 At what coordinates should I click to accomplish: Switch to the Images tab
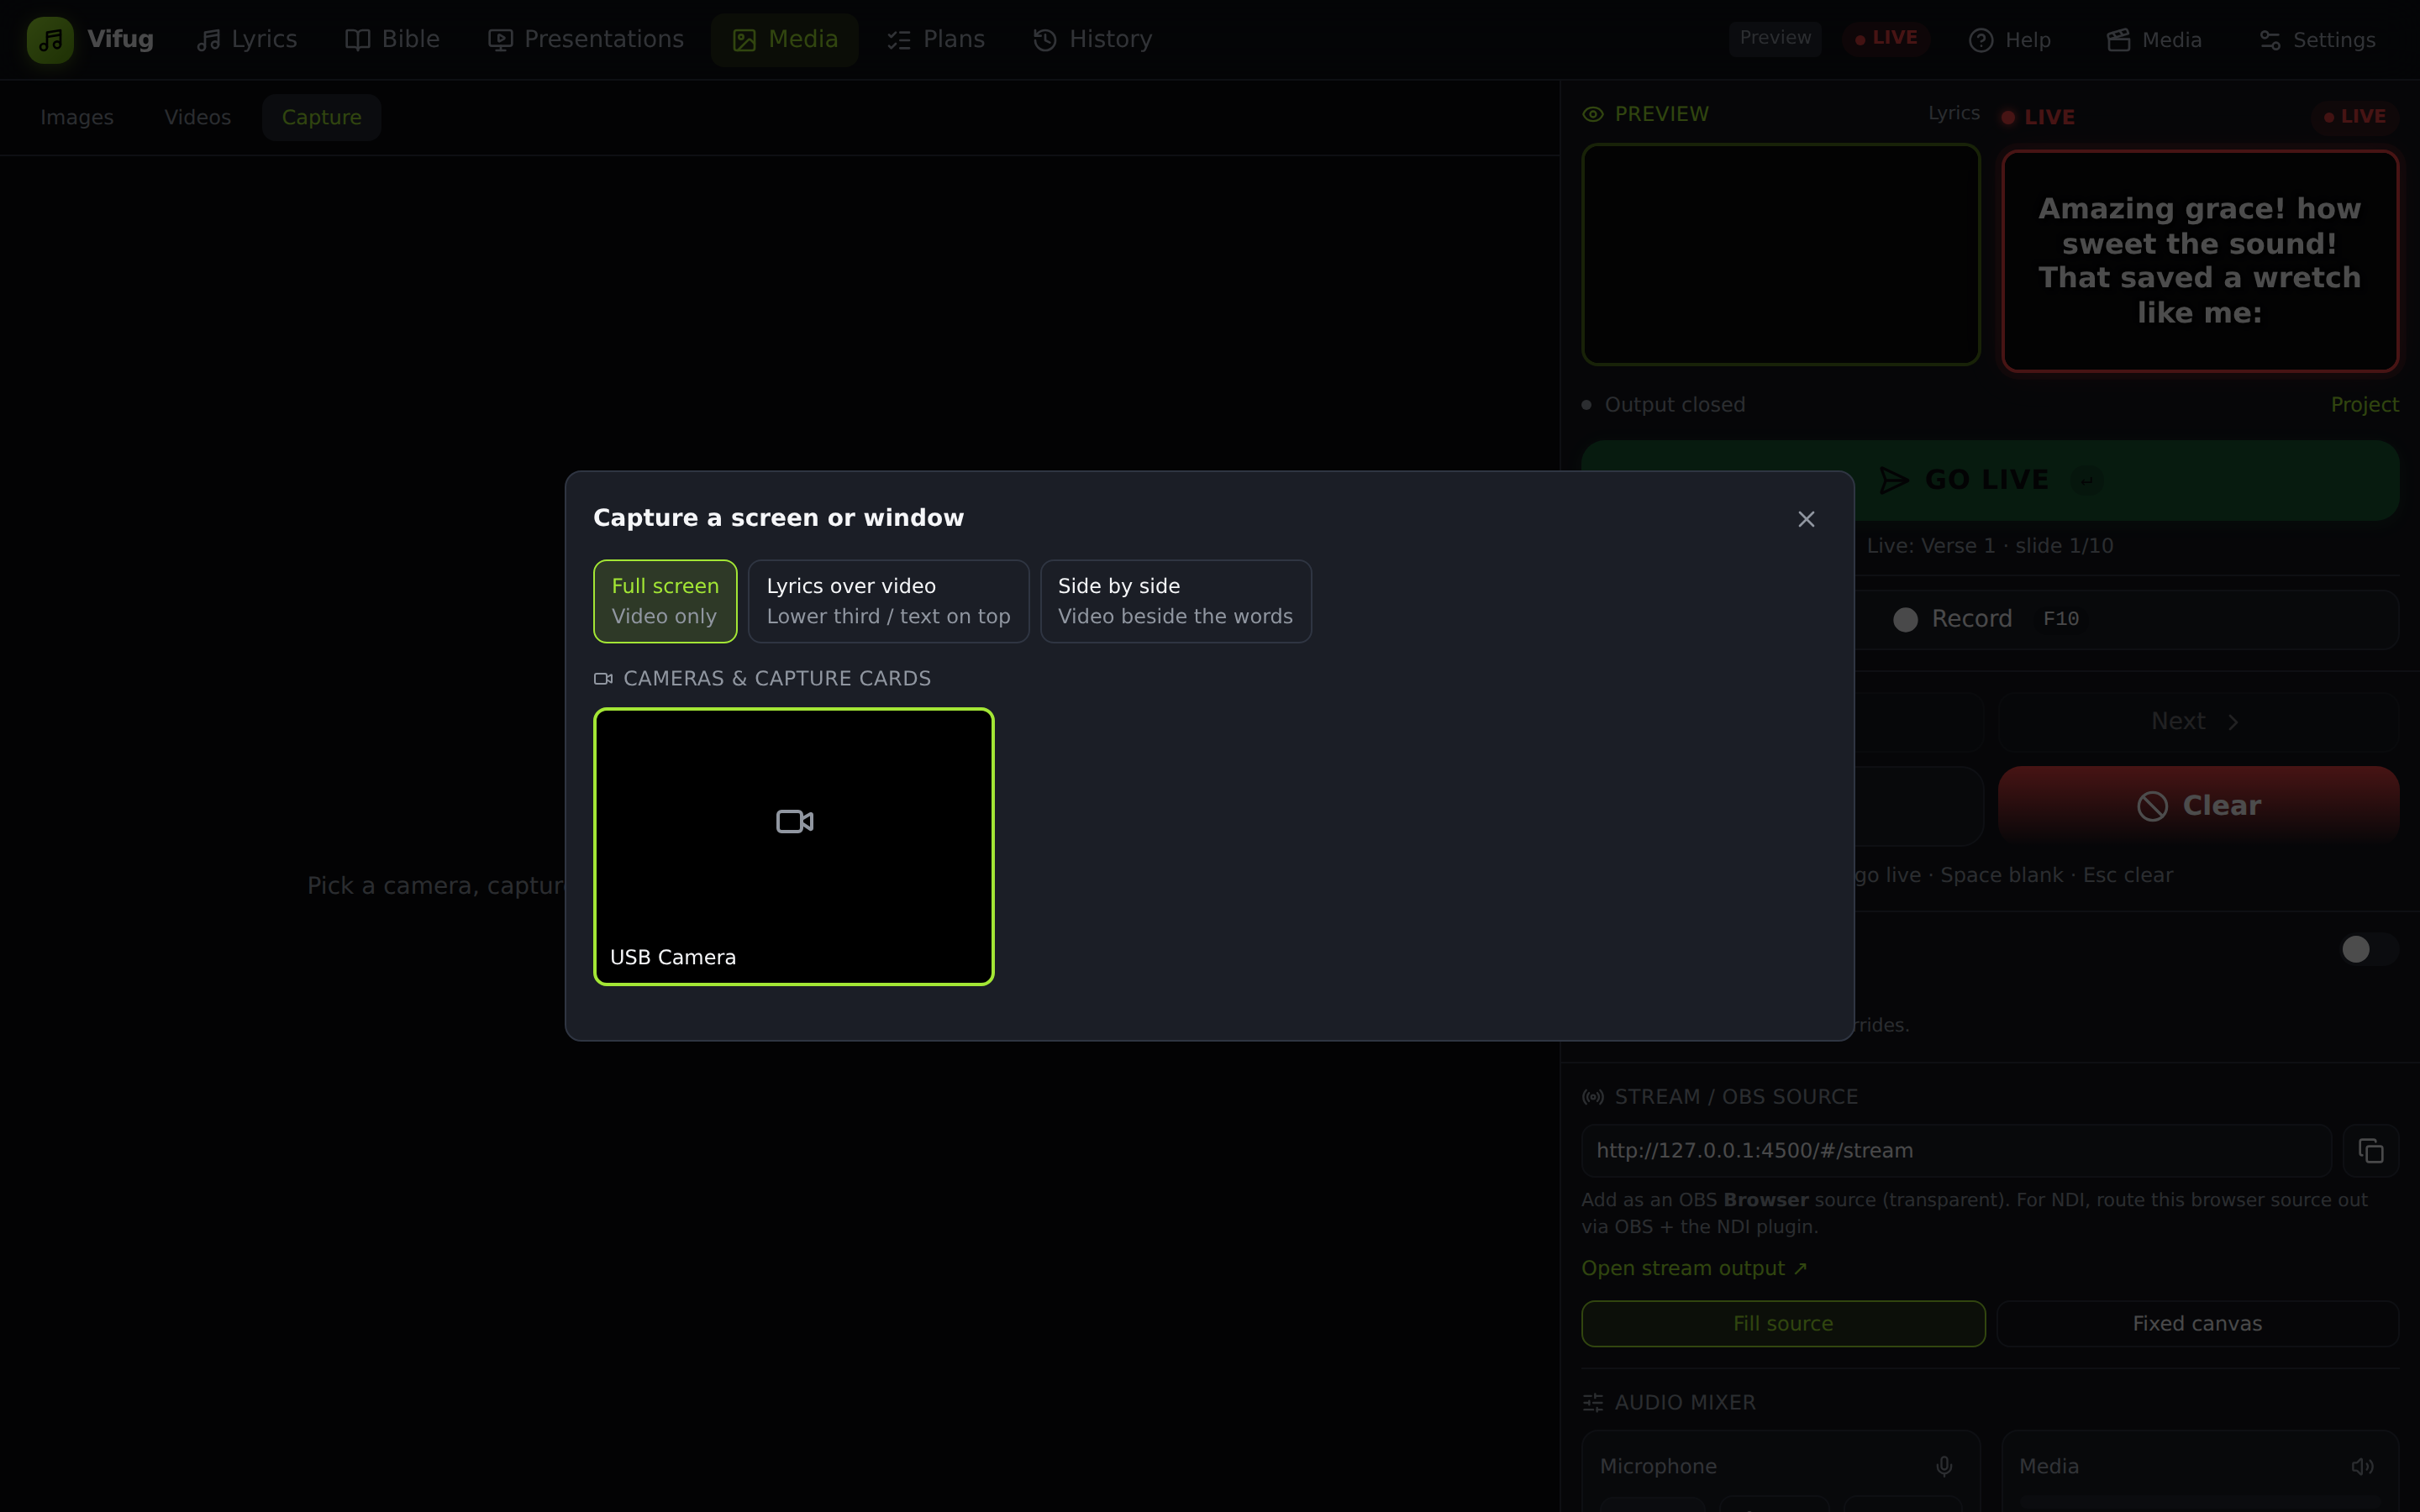[x=77, y=117]
